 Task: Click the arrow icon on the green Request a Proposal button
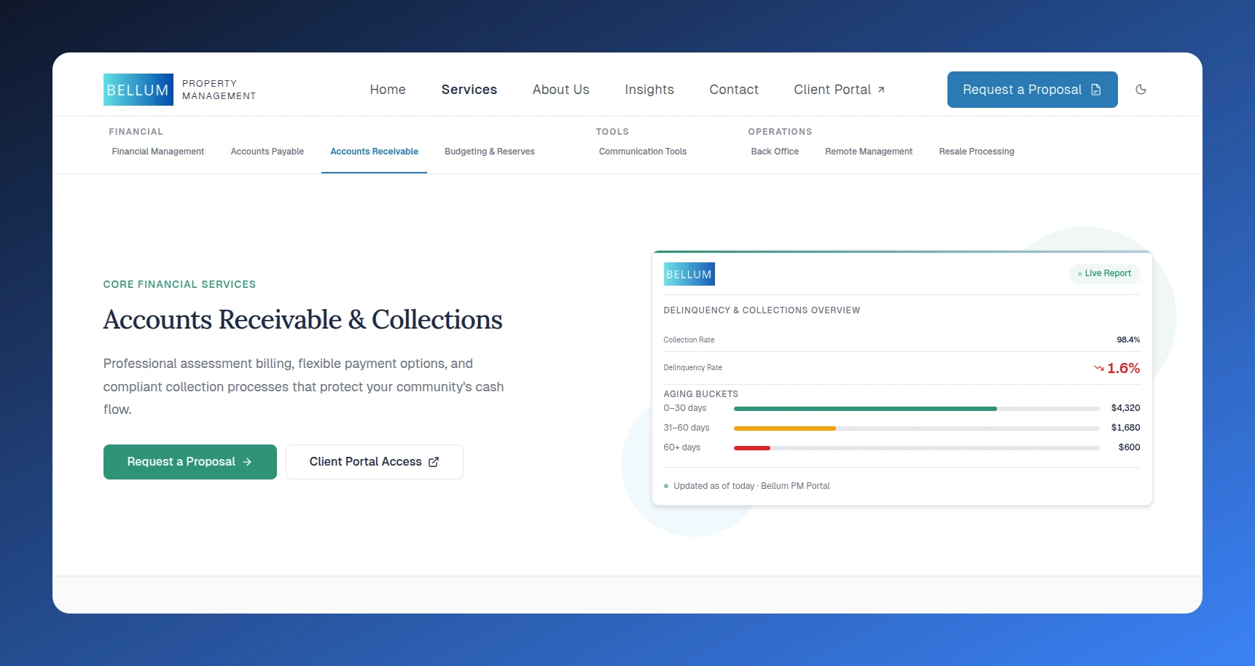[247, 462]
